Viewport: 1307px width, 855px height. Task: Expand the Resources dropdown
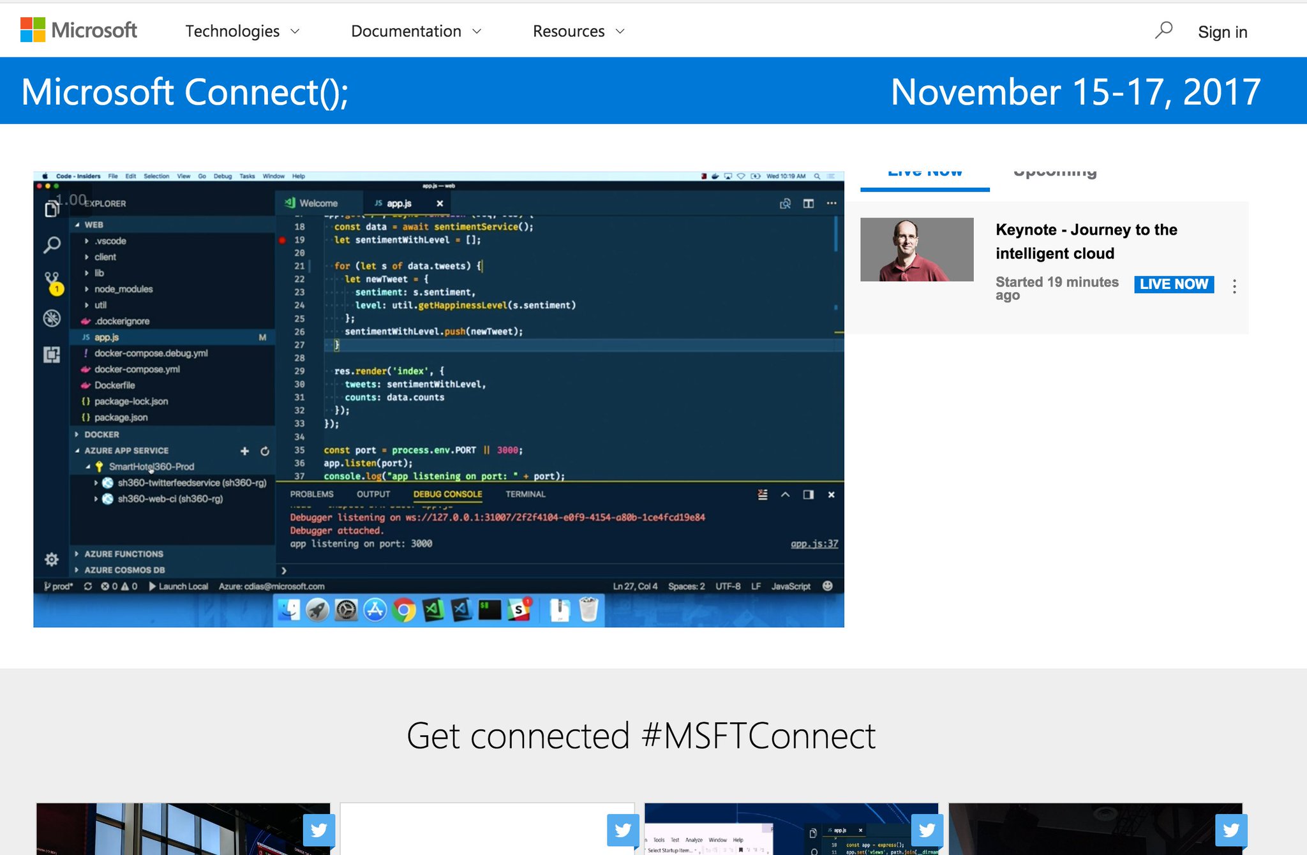(x=579, y=31)
